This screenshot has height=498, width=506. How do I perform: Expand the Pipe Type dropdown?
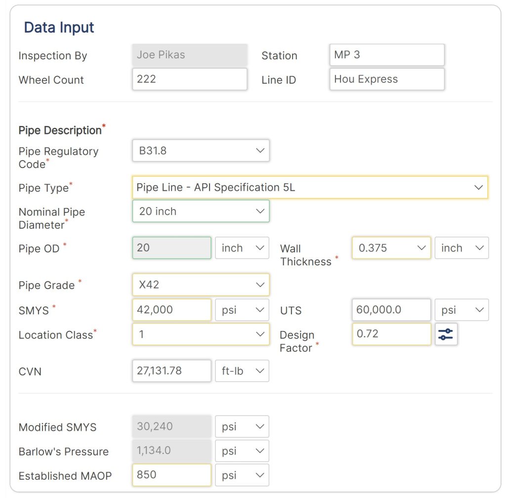310,187
